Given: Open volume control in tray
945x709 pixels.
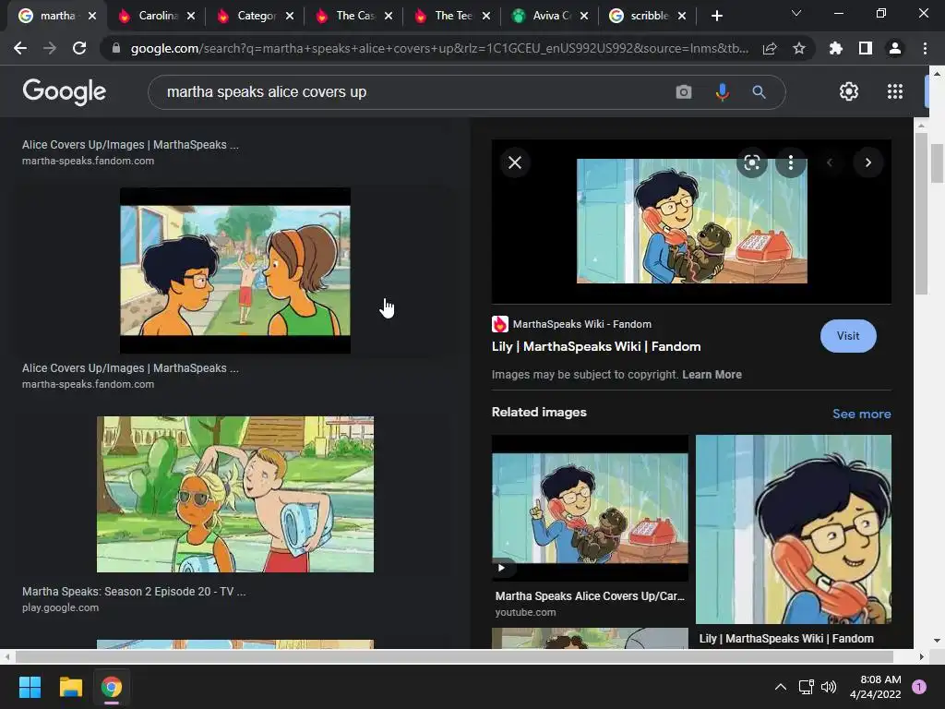Looking at the screenshot, I should (829, 687).
